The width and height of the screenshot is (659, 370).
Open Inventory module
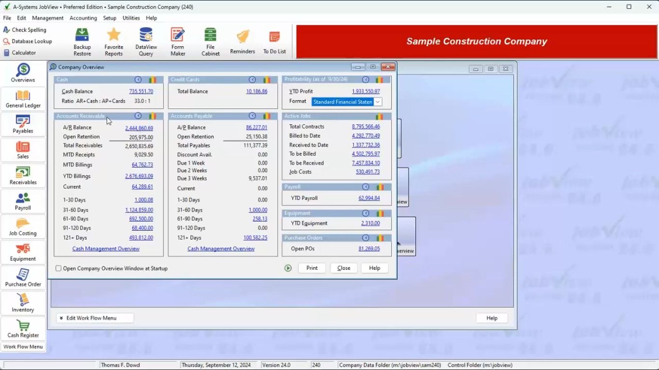[x=23, y=303]
